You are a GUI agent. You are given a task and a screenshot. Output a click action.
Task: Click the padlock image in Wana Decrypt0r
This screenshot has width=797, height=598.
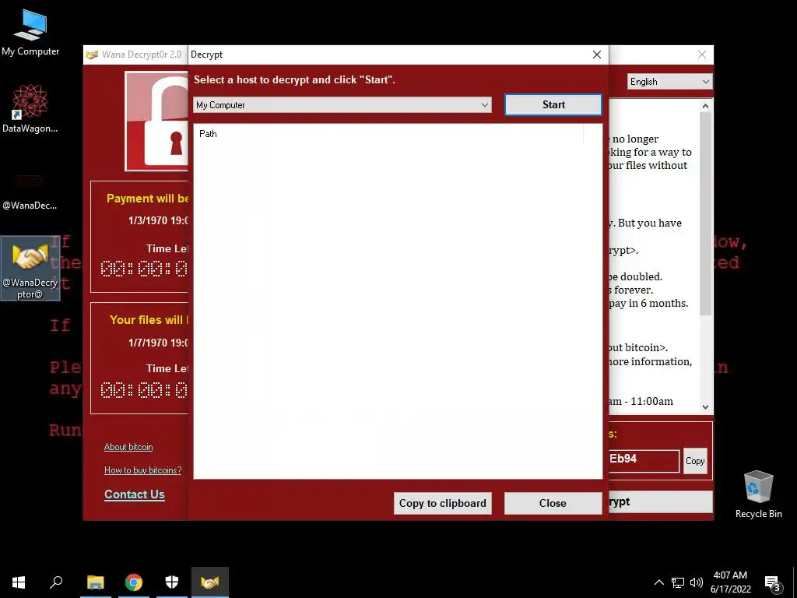[156, 121]
